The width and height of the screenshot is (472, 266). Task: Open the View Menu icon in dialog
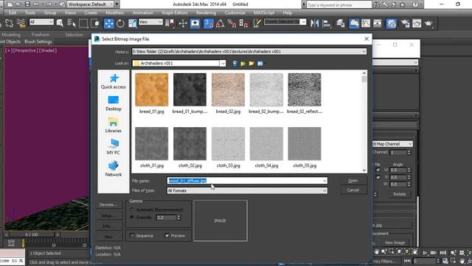tap(260, 64)
